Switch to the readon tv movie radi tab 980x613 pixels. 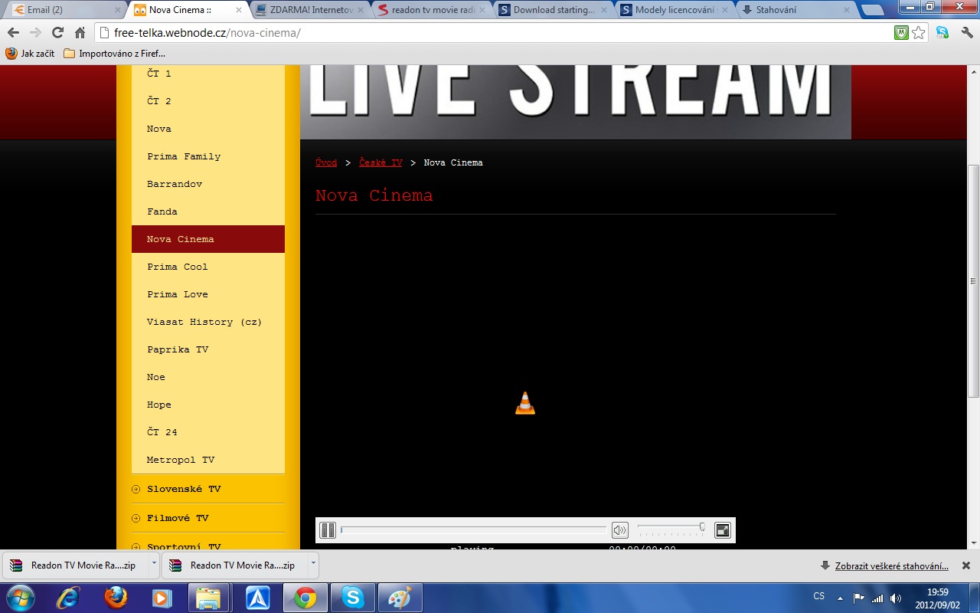433,10
